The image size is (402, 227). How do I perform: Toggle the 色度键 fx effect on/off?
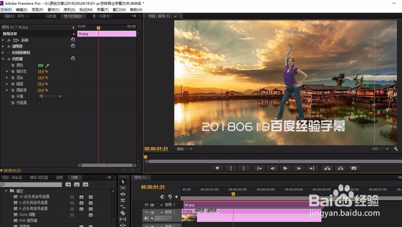point(9,59)
